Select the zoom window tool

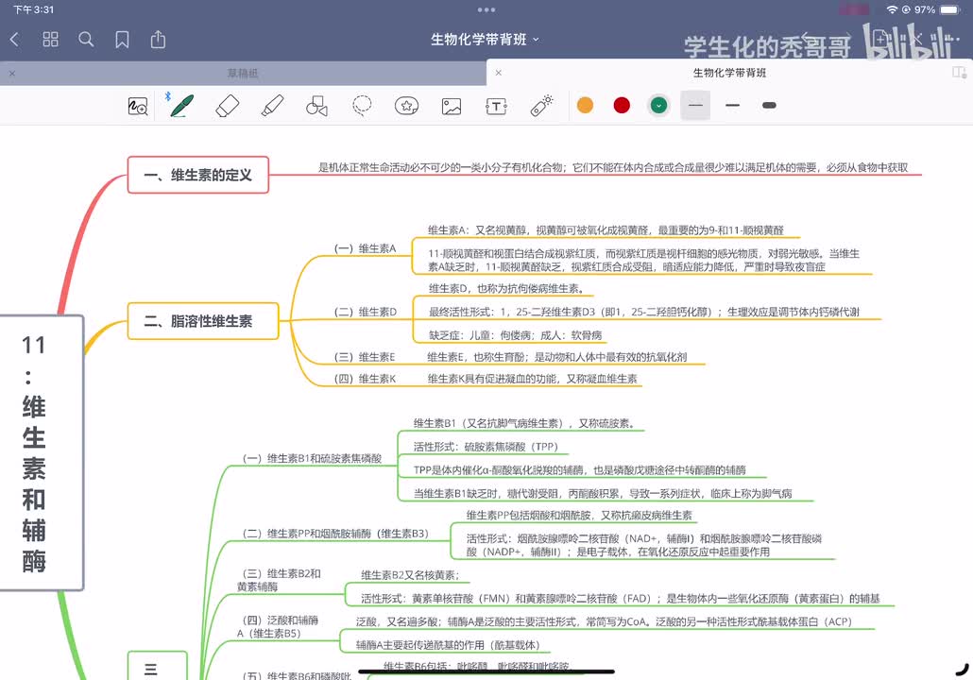point(138,106)
